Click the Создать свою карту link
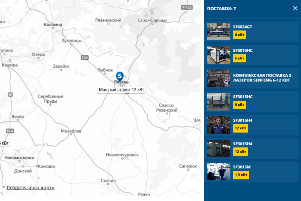The image size is (301, 201). [x=31, y=187]
